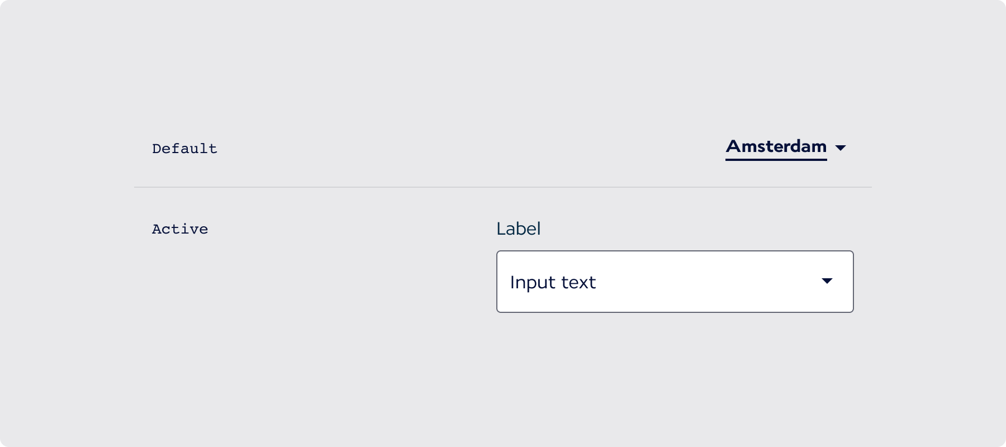The image size is (1006, 447).
Task: Click the Input text placeholder
Action: coord(553,282)
